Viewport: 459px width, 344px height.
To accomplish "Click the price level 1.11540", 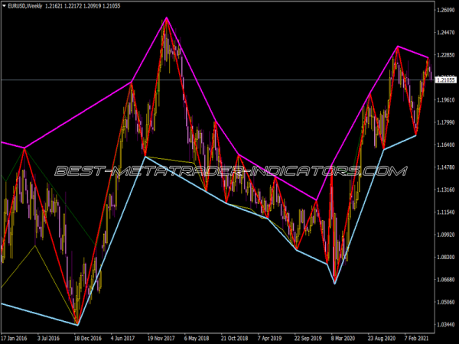I will (446, 212).
